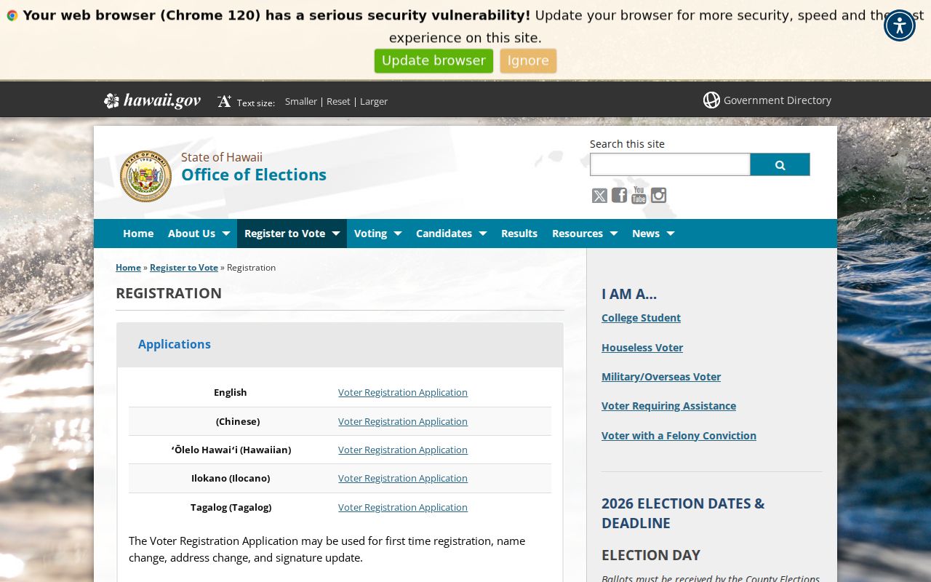Expand the Register to Vote dropdown arrow
The image size is (931, 582).
tap(335, 234)
